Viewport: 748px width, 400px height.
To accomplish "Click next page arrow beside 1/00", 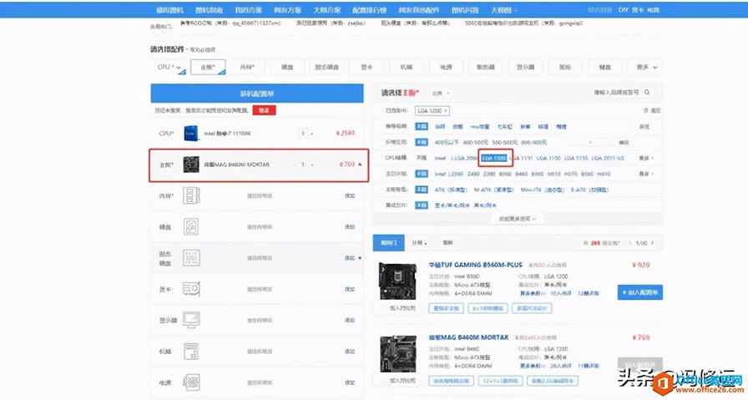I will tap(653, 243).
